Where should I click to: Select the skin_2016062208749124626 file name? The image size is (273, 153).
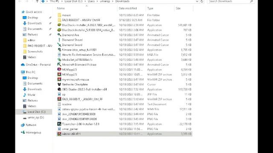[x=79, y=119]
